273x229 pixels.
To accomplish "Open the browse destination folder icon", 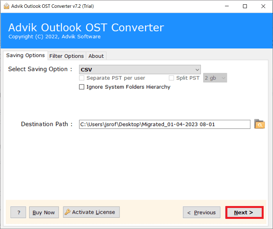I will pos(259,124).
